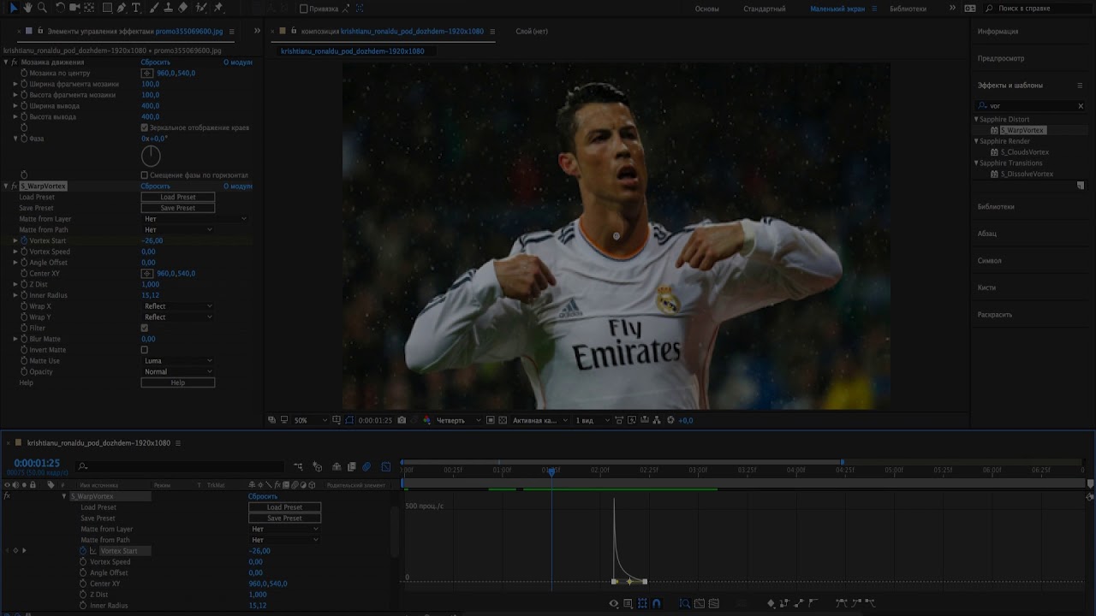The width and height of the screenshot is (1096, 616).
Task: Select the Roto Brush tool
Action: (x=201, y=8)
